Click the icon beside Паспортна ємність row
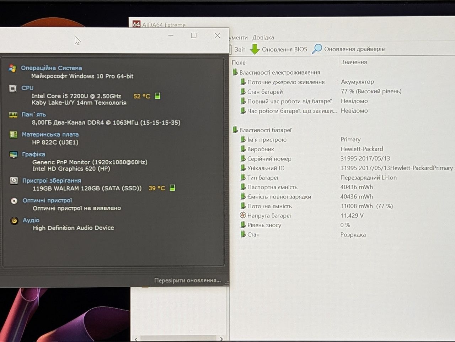Image resolution: width=455 pixels, height=342 pixels. pyautogui.click(x=243, y=187)
